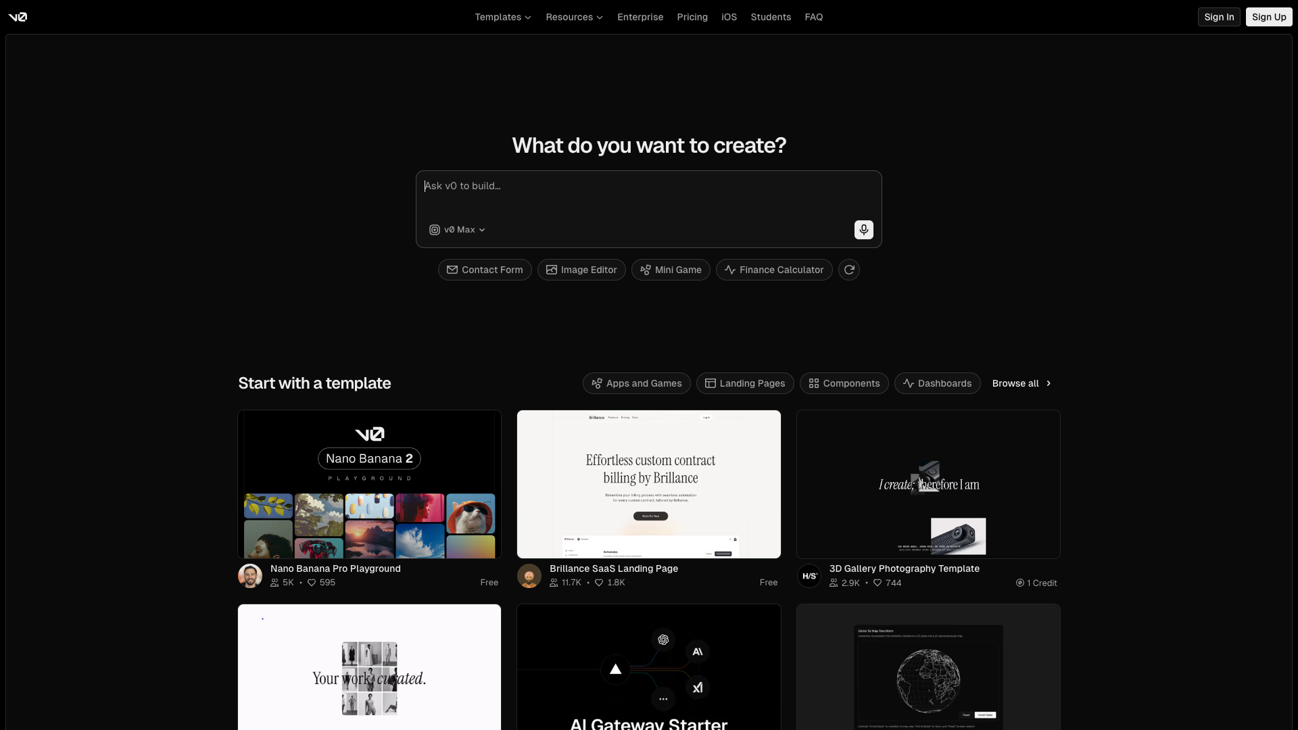This screenshot has width=1298, height=730.
Task: Click the waveform icon in the Finance Calculator chip
Action: click(x=731, y=270)
